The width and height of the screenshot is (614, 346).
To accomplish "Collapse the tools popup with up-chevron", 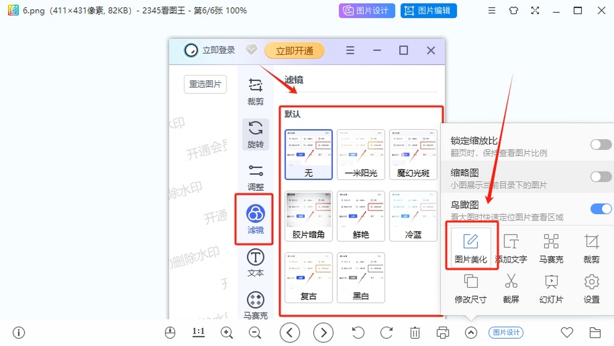I will pos(471,333).
